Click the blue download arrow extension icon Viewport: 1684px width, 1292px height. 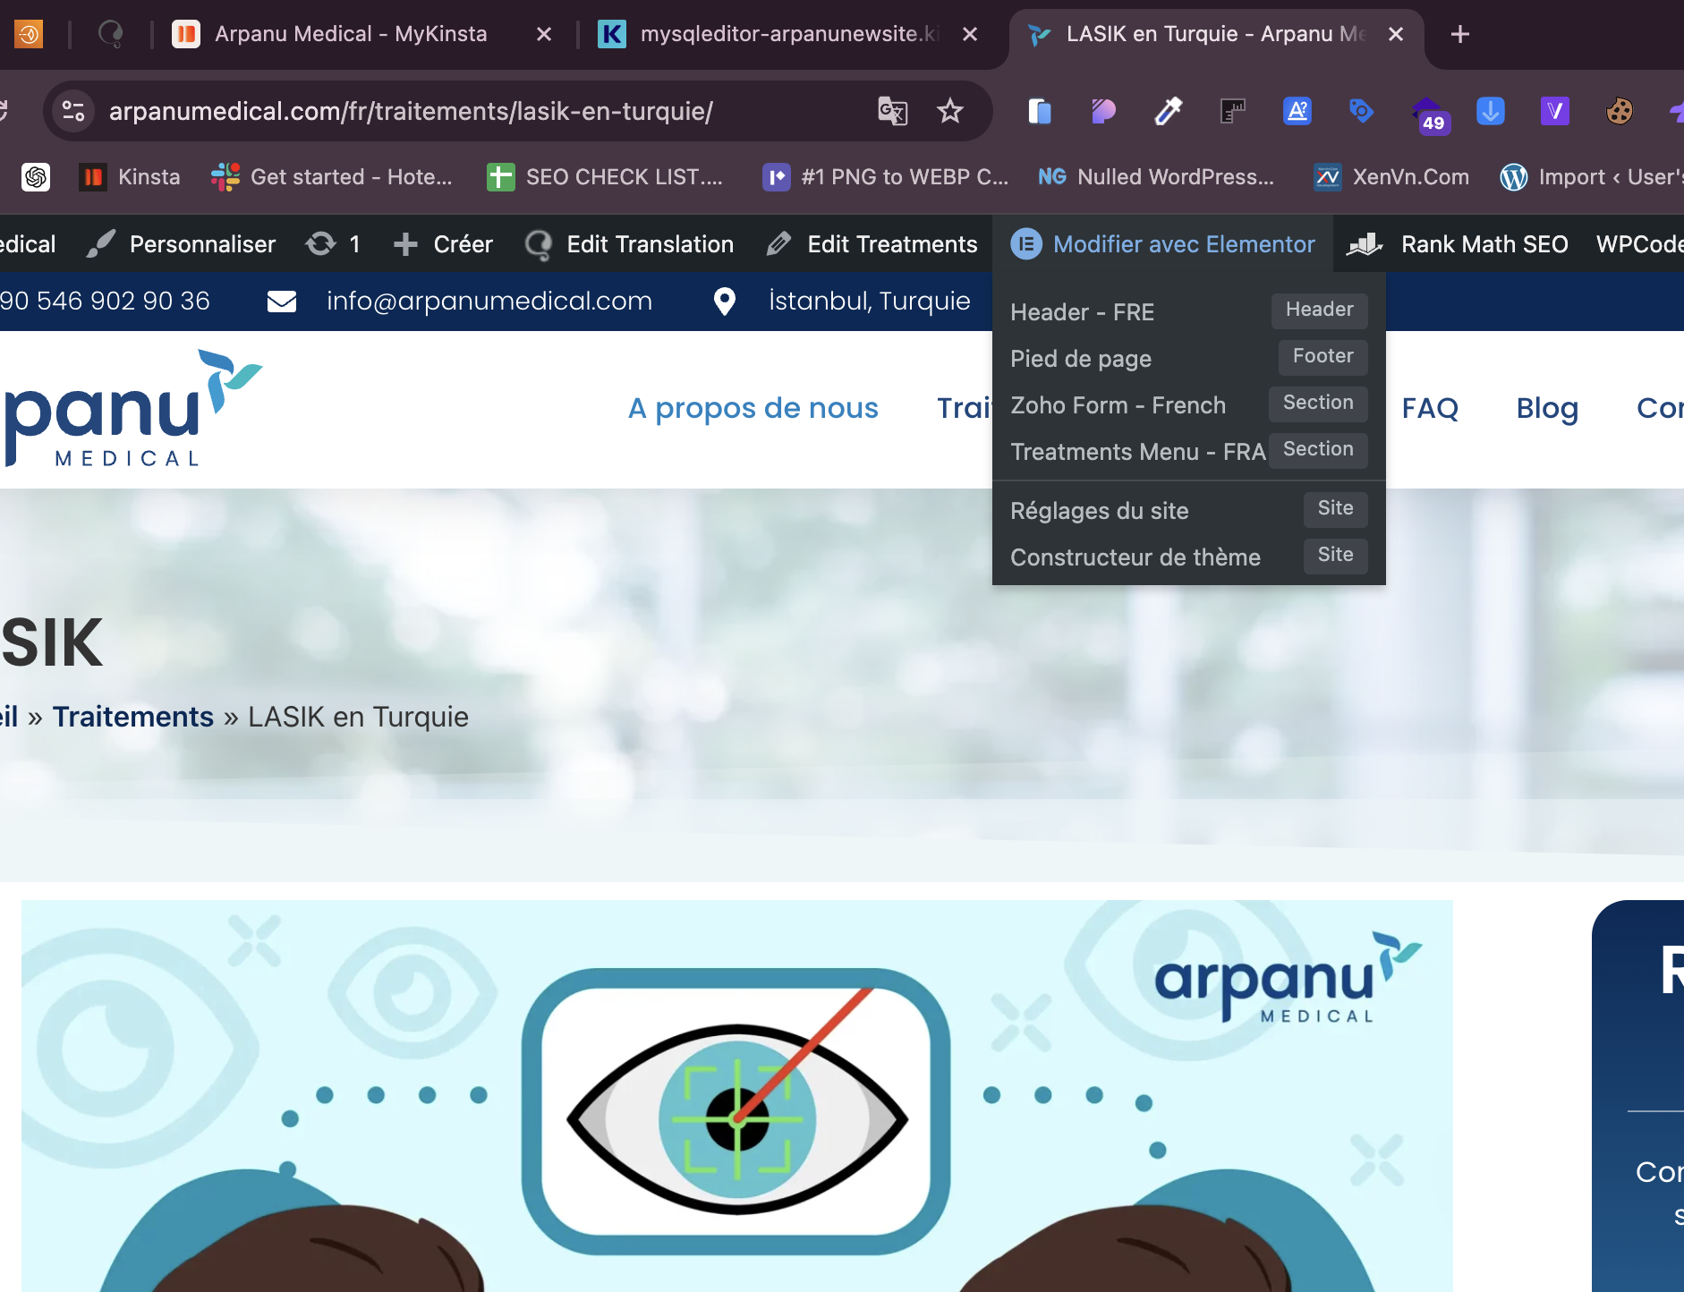(1490, 111)
